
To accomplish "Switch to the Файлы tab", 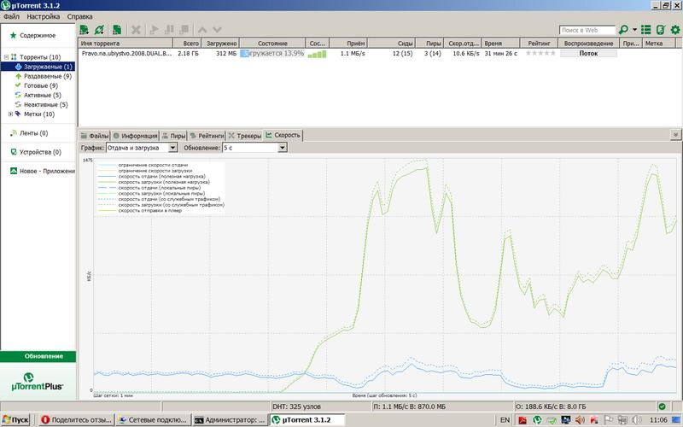I will tap(95, 136).
